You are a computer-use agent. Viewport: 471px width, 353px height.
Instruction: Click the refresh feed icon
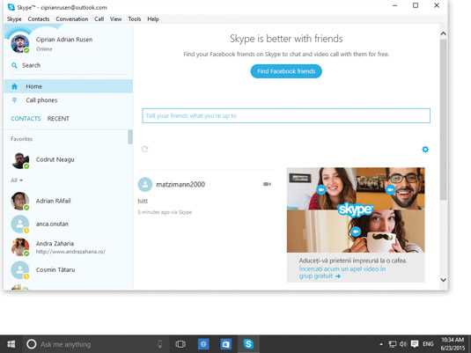(144, 149)
